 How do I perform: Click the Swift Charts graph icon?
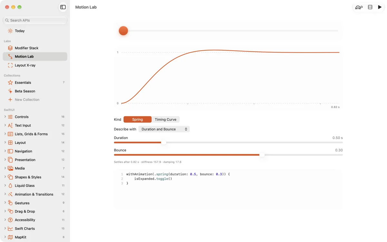(10, 228)
